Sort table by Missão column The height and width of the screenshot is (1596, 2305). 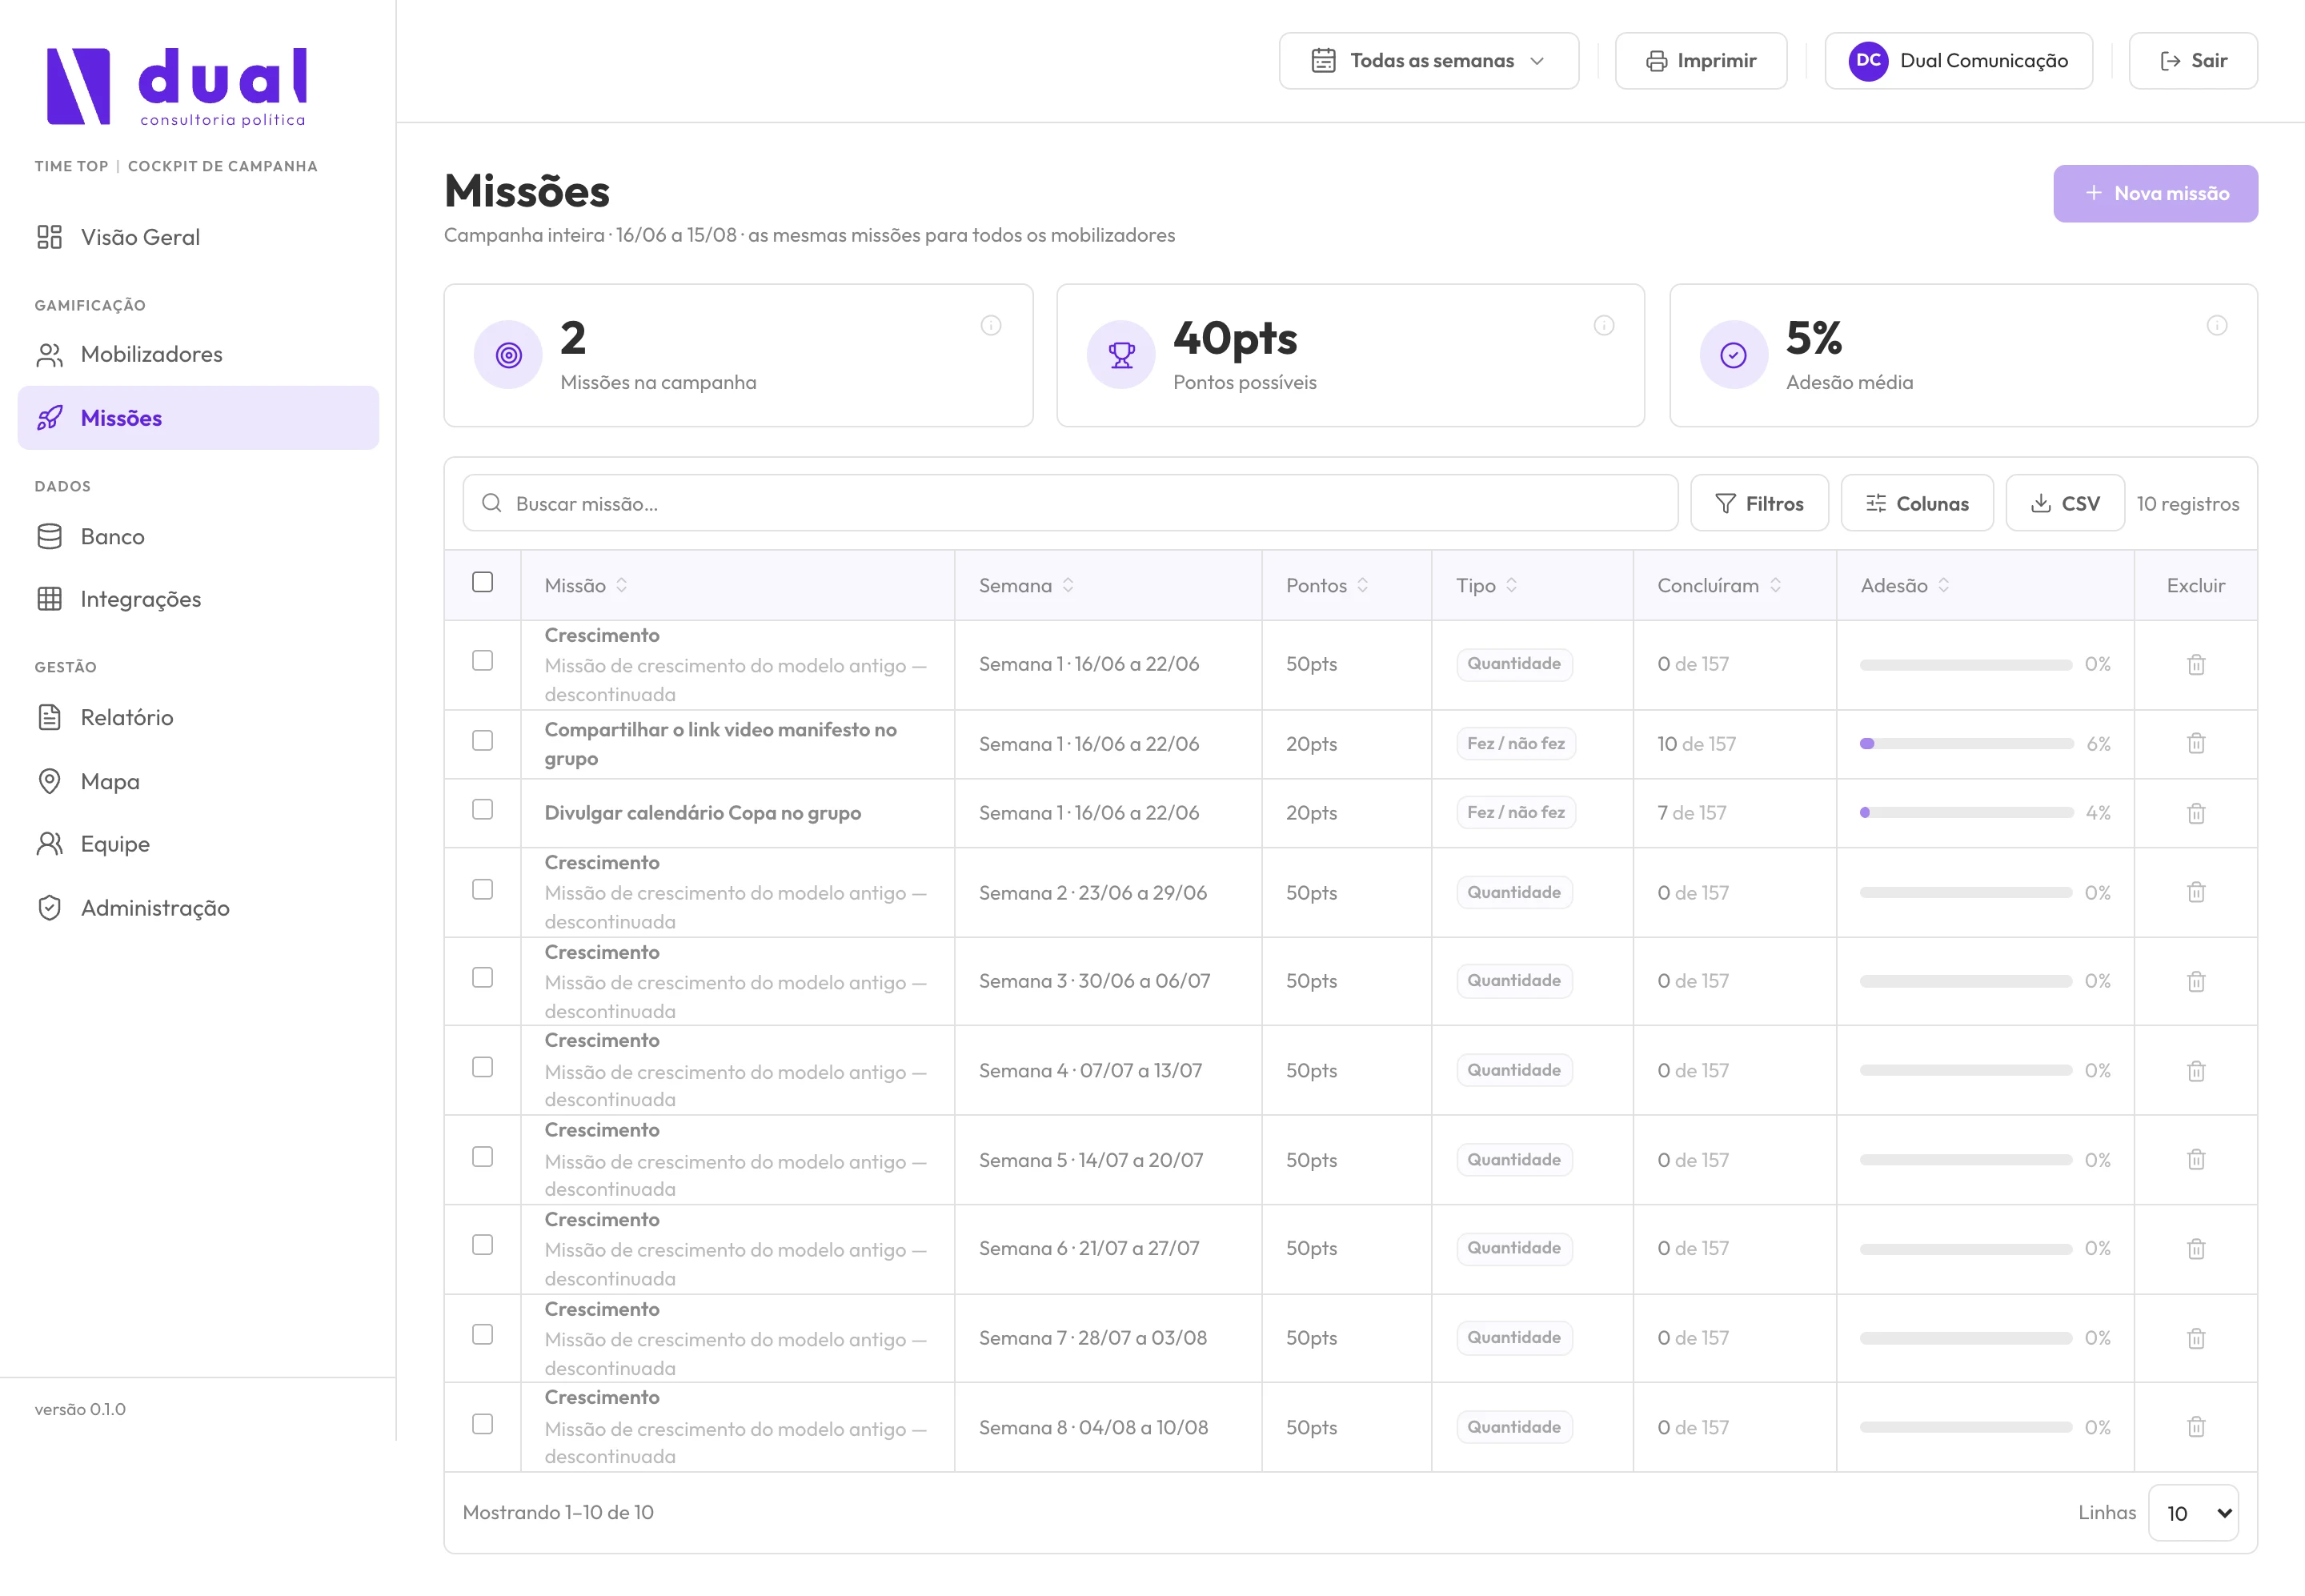tap(586, 585)
